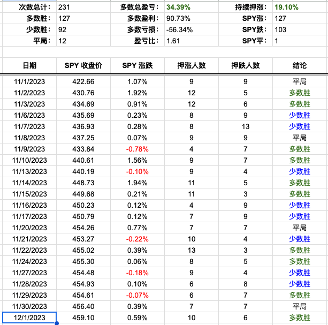Screen dimensions: 328x325
Task: Select 多数胜 conclusion for 11/2/2023
Action: (300, 93)
